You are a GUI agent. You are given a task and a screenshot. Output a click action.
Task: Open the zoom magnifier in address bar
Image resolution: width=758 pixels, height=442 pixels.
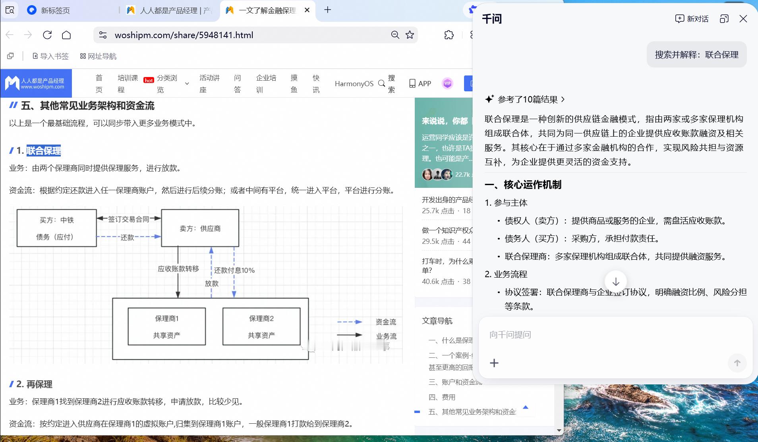click(x=395, y=35)
